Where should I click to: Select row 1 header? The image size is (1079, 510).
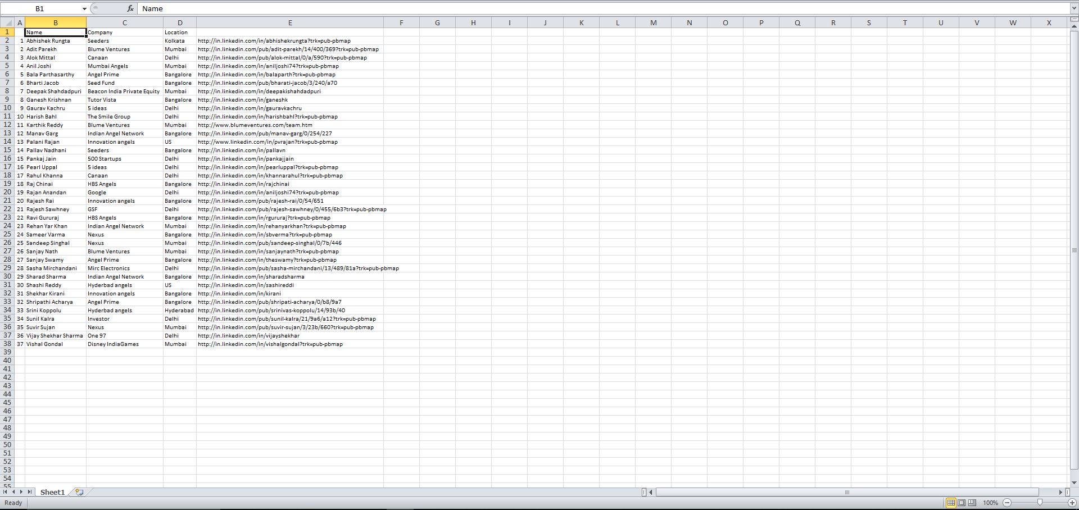[x=7, y=32]
